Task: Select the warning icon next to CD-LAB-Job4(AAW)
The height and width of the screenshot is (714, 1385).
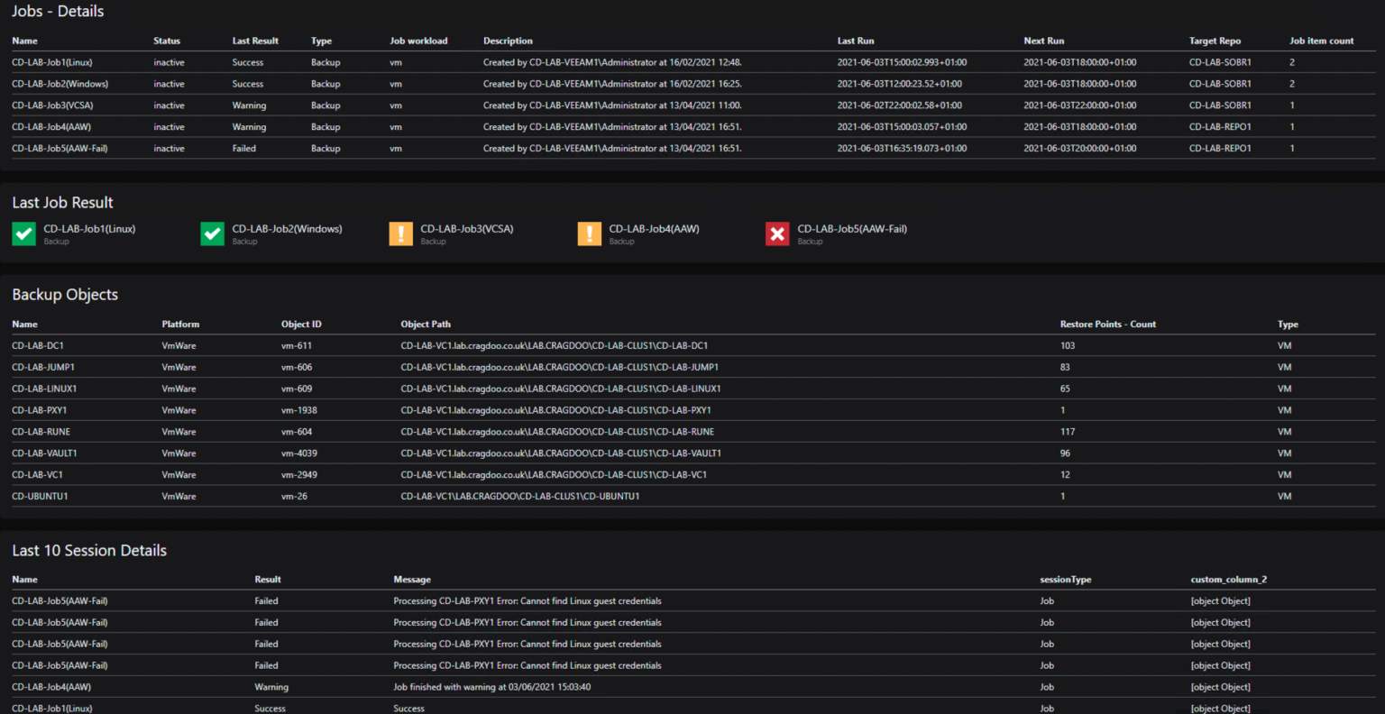Action: (588, 233)
